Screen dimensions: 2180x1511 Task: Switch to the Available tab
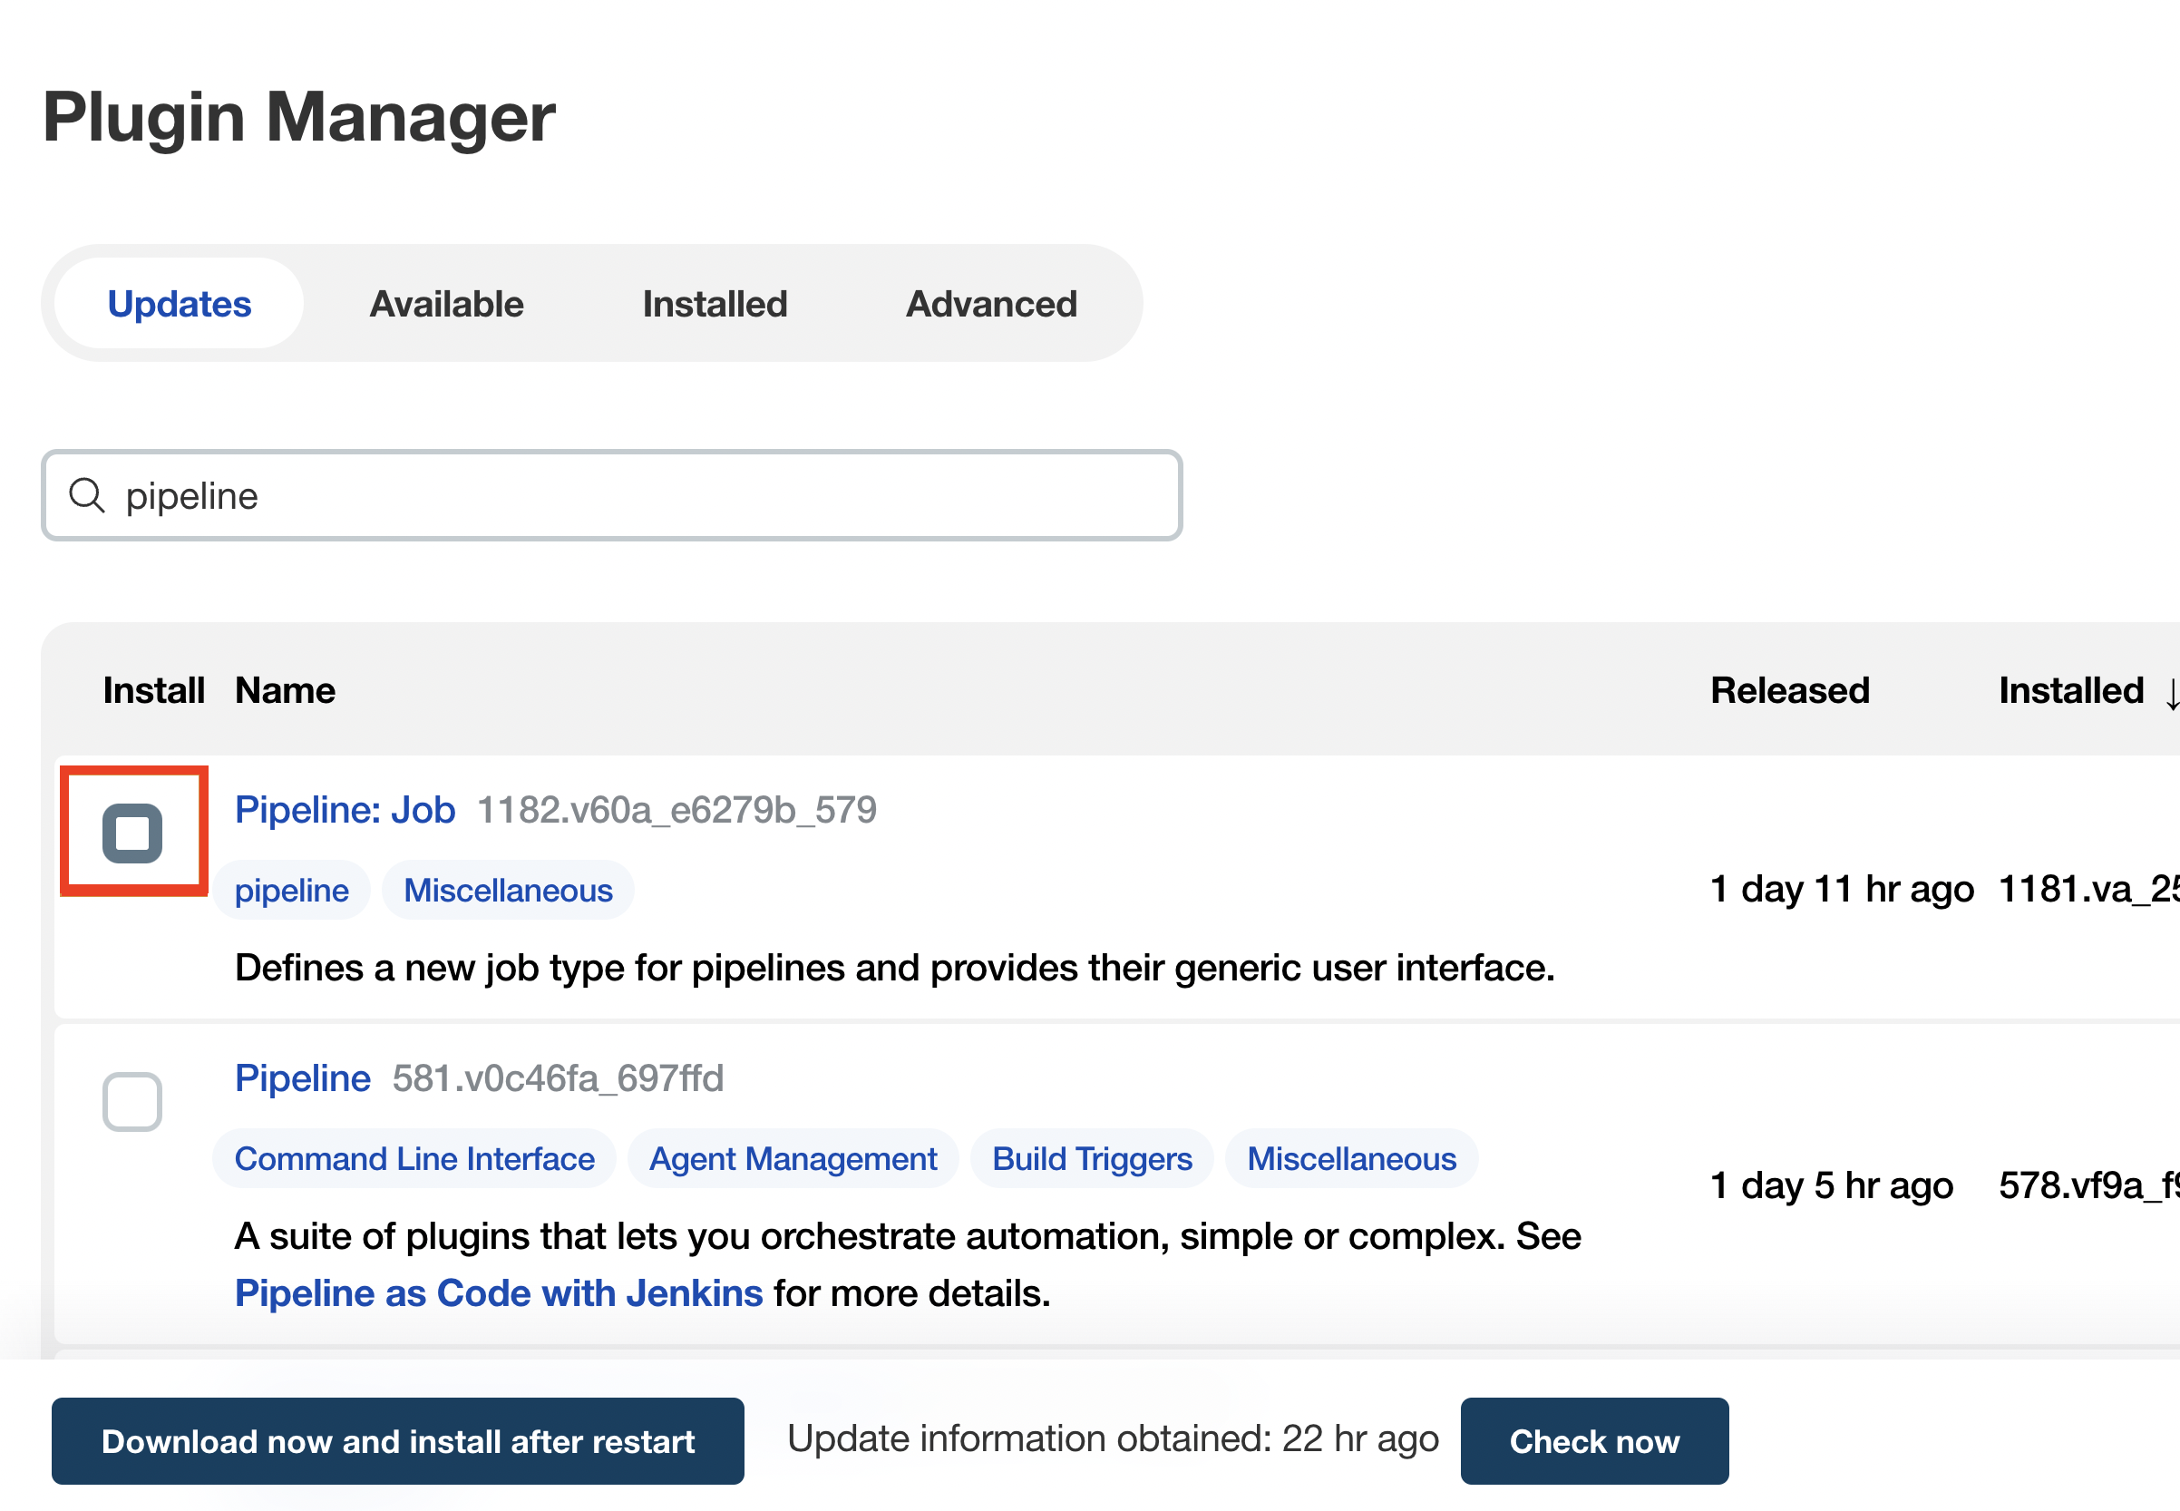click(447, 303)
